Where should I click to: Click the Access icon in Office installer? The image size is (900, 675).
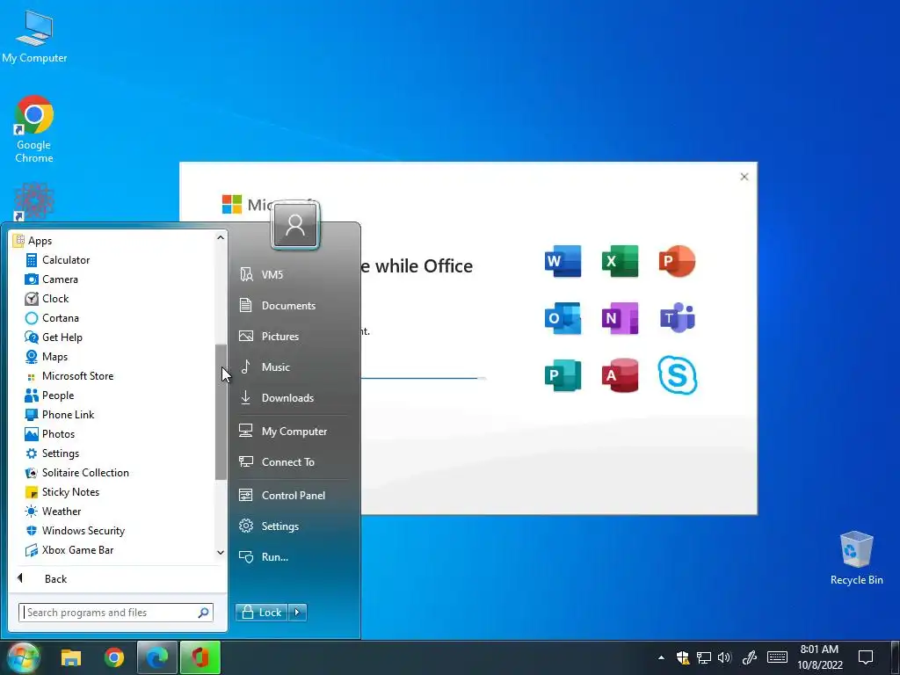[x=620, y=375]
